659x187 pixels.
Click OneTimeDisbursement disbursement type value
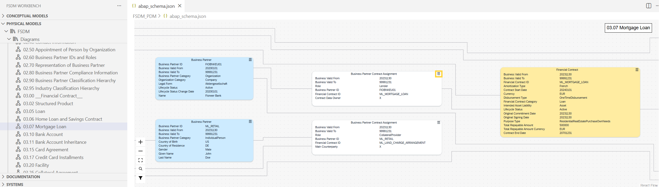(573, 98)
